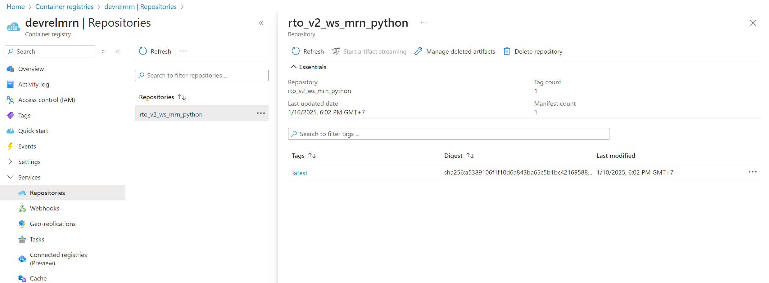Open Activity log in the sidebar
Image resolution: width=769 pixels, height=283 pixels.
pos(34,84)
